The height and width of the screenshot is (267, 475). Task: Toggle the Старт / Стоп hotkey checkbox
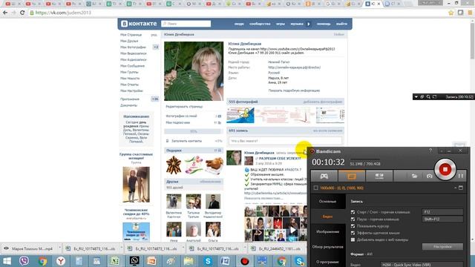click(x=353, y=212)
